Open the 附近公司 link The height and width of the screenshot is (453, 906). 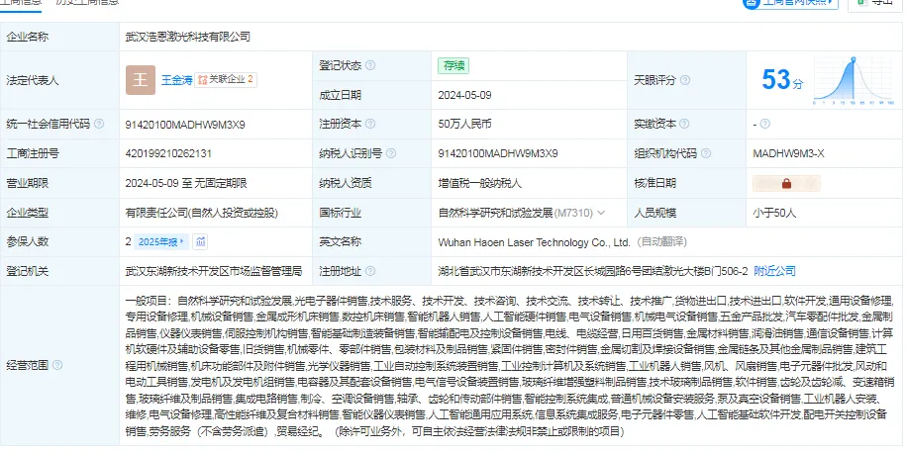[775, 271]
